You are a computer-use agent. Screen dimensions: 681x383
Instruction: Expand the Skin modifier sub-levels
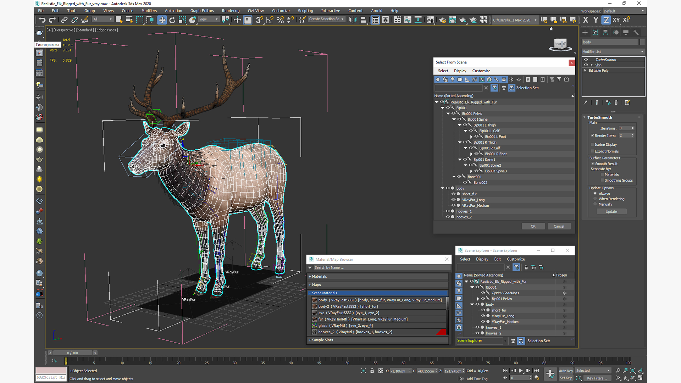(x=592, y=65)
